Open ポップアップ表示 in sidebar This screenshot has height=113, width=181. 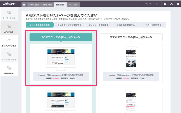pyautogui.click(x=9, y=42)
